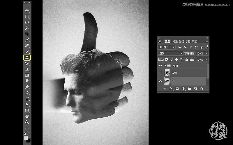Open the 路径 tab
Image resolution: width=233 pixels, height=145 pixels.
(x=181, y=41)
